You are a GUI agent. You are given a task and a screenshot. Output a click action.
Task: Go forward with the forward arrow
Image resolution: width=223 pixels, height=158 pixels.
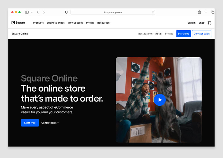pyautogui.click(x=44, y=12)
